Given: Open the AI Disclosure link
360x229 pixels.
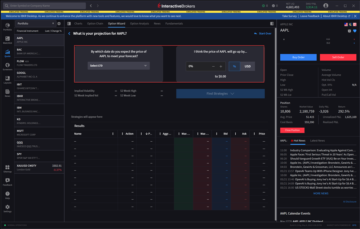Looking at the screenshot, I should pyautogui.click(x=350, y=202).
